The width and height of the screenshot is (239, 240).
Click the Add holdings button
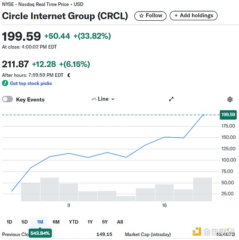tap(194, 16)
